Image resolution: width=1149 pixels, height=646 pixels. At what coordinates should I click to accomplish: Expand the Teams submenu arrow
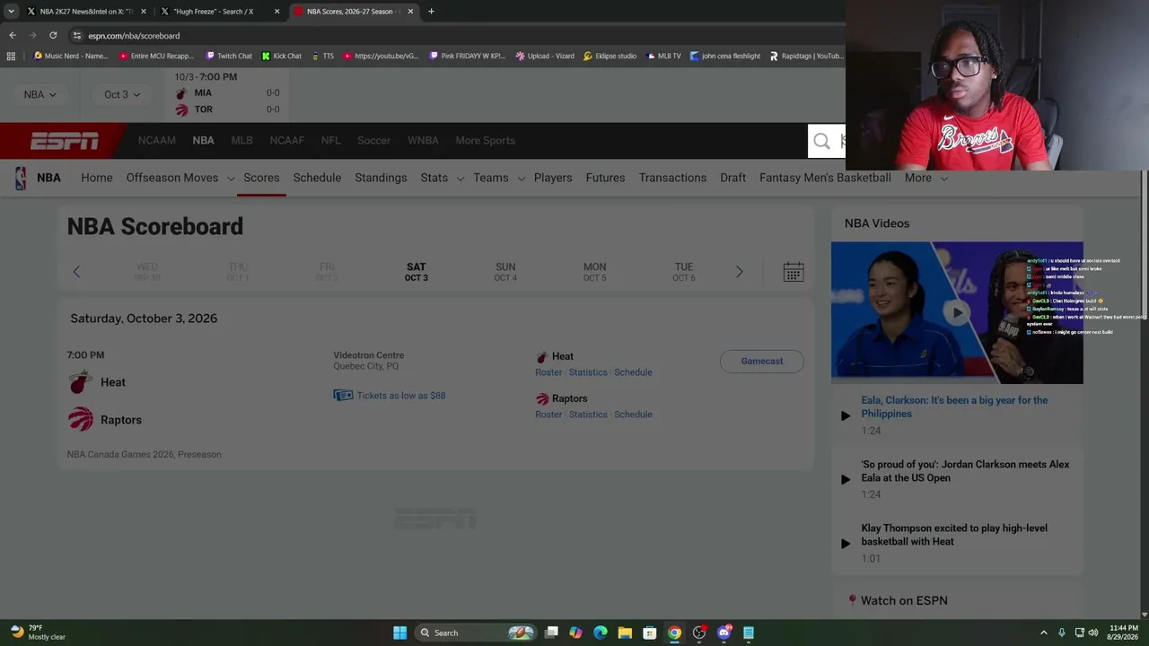[521, 179]
